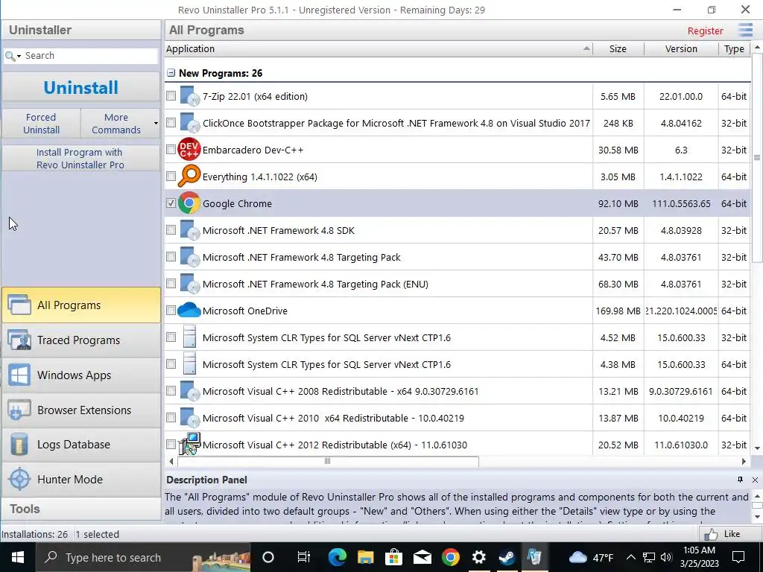This screenshot has width=763, height=572.
Task: Click the big Uninstall button
Action: pyautogui.click(x=80, y=88)
